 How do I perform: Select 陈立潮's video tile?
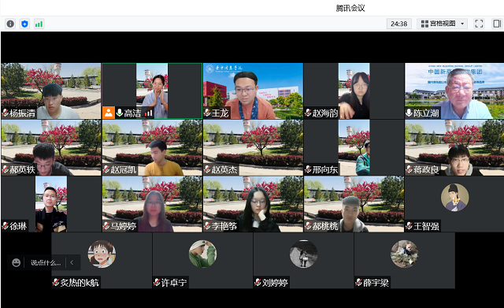pos(454,91)
